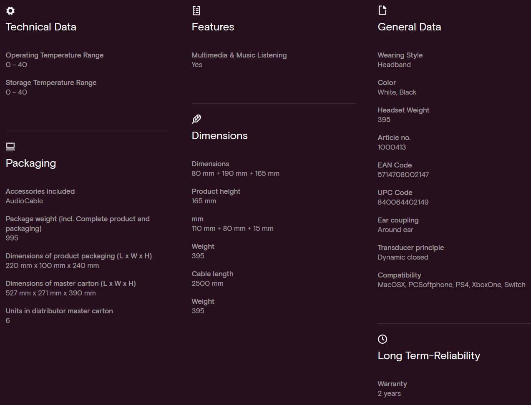Click the Cable length value 2500 mm
531x405 pixels.
tap(207, 283)
